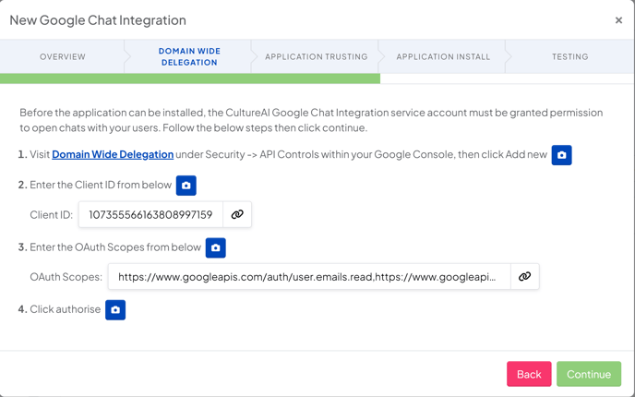
Task: Go to the Overview step tab
Action: pyautogui.click(x=63, y=56)
